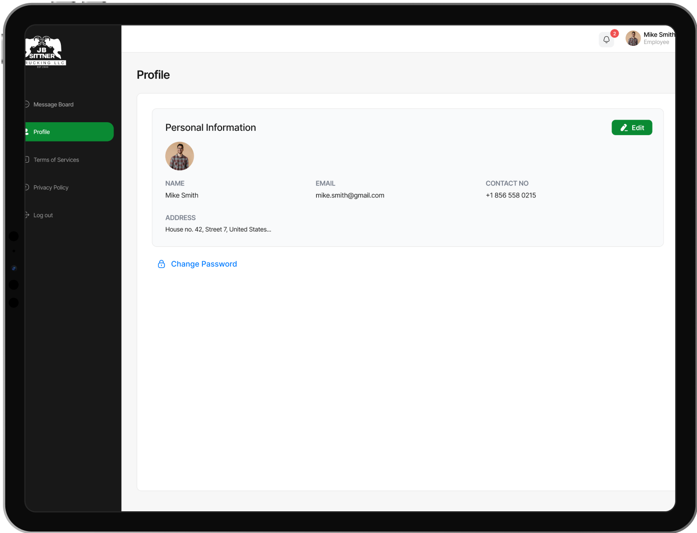This screenshot has height=533, width=697.
Task: Click the pencil icon in the Edit button
Action: click(x=624, y=128)
